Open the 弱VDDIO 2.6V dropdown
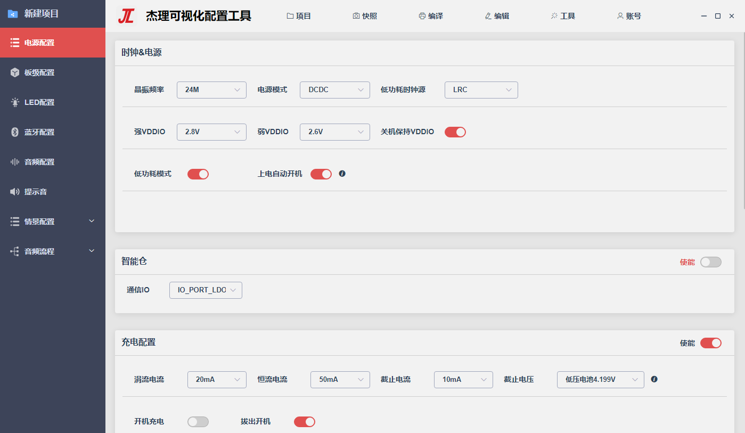Image resolution: width=745 pixels, height=433 pixels. tap(335, 132)
